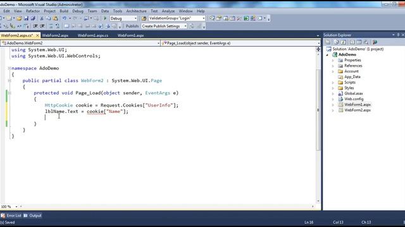
Task: Click the Find in Files icon
Action: point(144,18)
